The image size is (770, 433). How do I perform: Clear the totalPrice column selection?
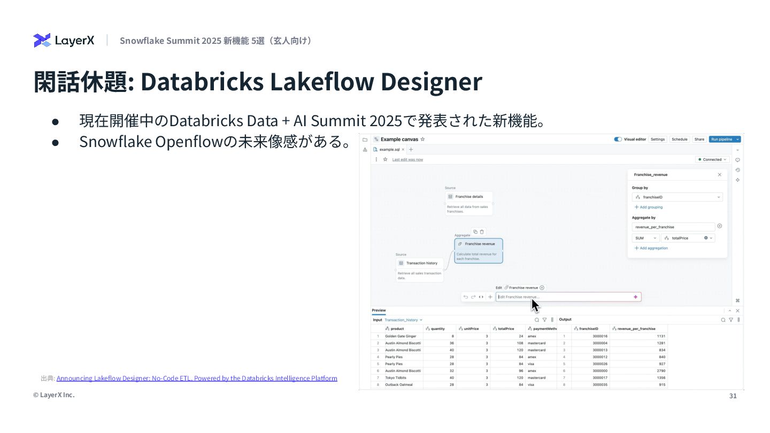[x=706, y=238]
